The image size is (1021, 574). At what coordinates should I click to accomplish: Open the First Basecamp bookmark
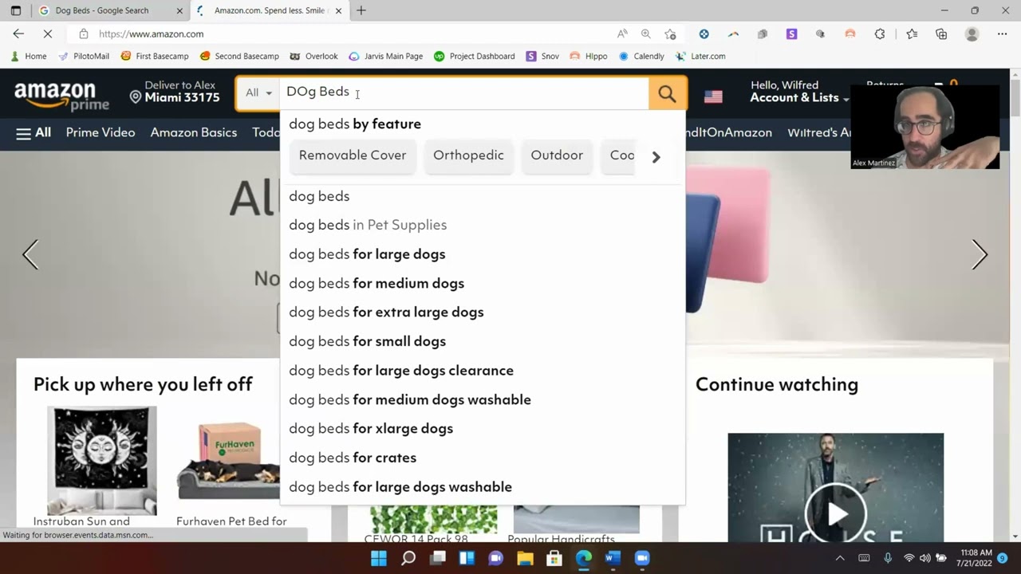[155, 57]
